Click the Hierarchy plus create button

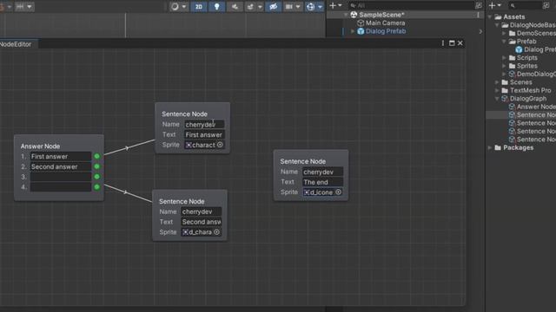333,5
